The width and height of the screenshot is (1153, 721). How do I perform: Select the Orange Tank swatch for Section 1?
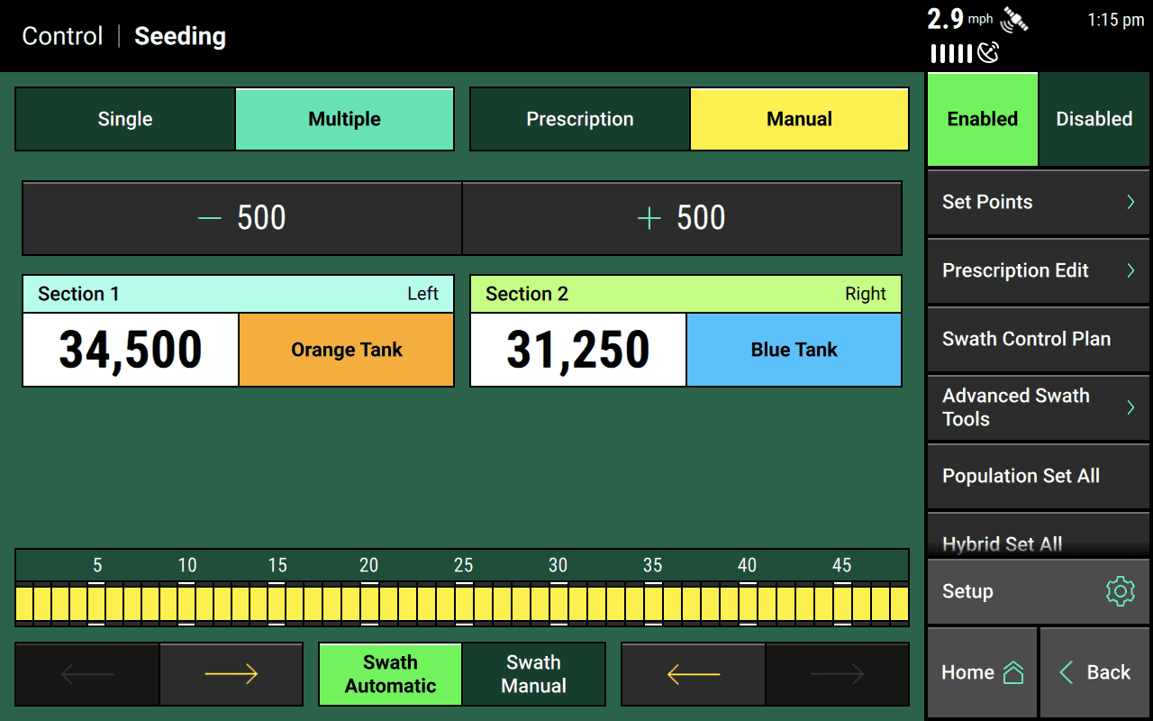tap(346, 350)
